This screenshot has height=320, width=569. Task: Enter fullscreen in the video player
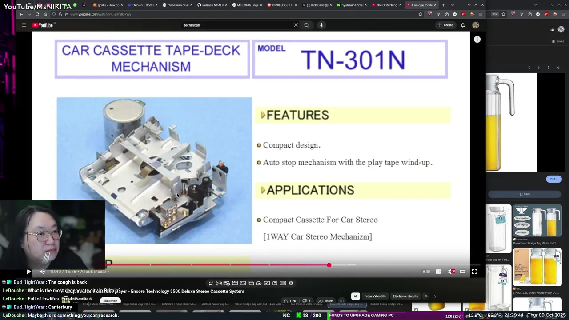(474, 272)
